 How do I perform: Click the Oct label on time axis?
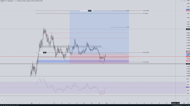(107, 103)
